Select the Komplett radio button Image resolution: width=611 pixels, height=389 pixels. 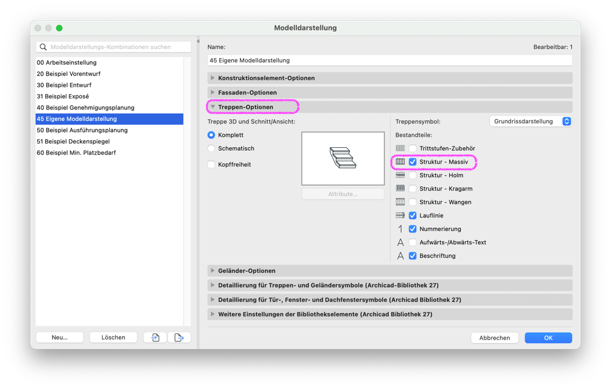(x=211, y=135)
